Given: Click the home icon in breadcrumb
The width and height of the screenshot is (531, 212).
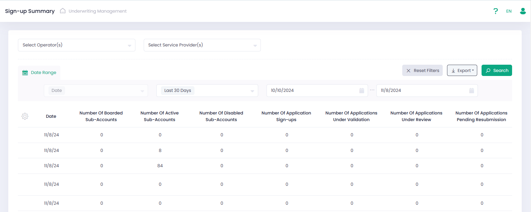Looking at the screenshot, I should (62, 11).
